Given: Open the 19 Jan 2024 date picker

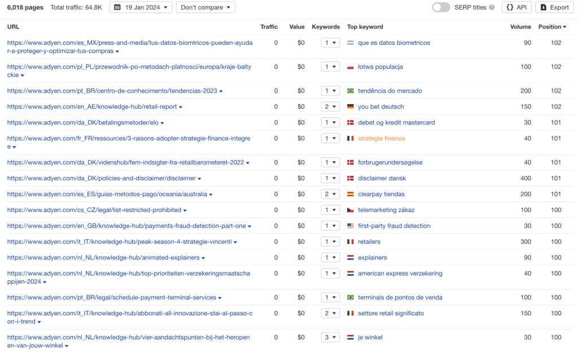Looking at the screenshot, I should click(x=141, y=7).
